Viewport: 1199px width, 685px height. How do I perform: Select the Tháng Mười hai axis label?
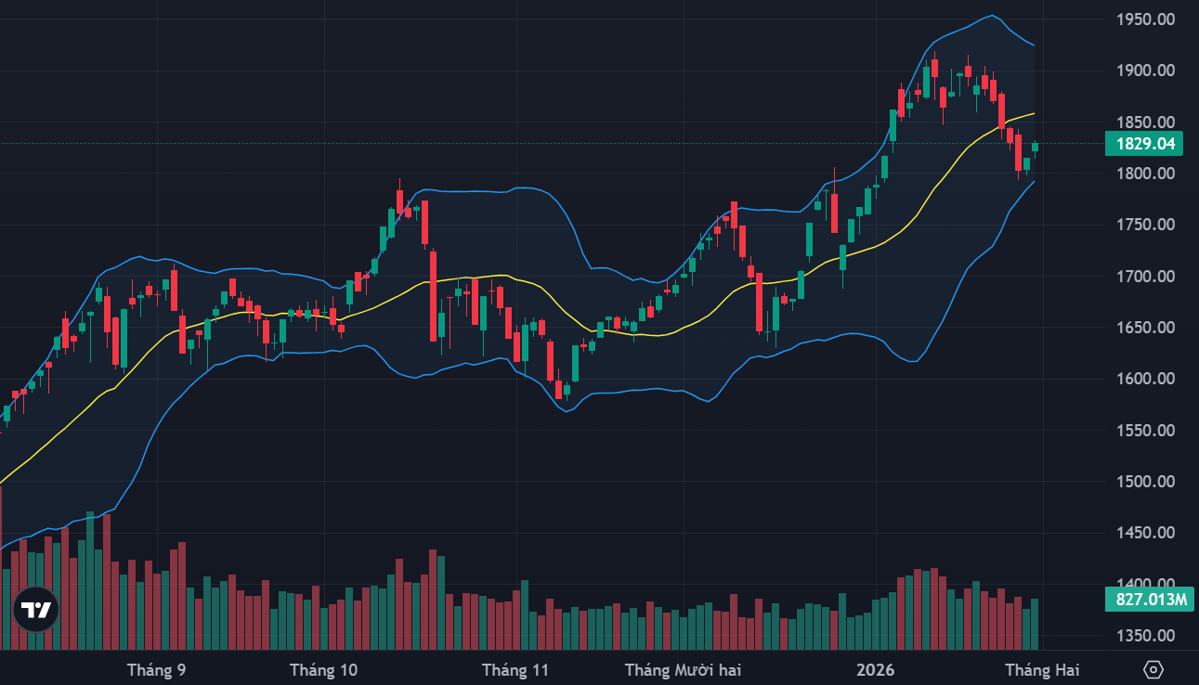683,669
